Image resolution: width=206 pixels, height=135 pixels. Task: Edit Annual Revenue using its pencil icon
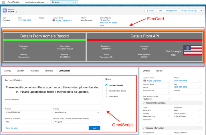coord(200,116)
